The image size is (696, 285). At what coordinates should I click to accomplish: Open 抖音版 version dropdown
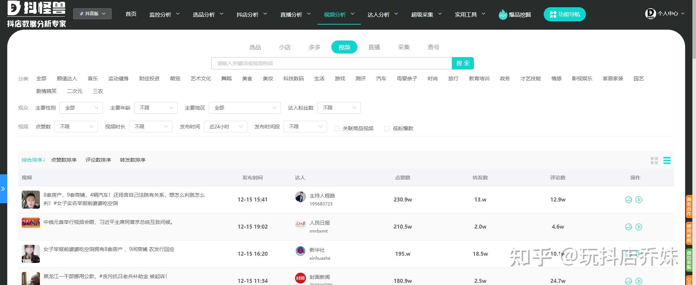(x=92, y=14)
